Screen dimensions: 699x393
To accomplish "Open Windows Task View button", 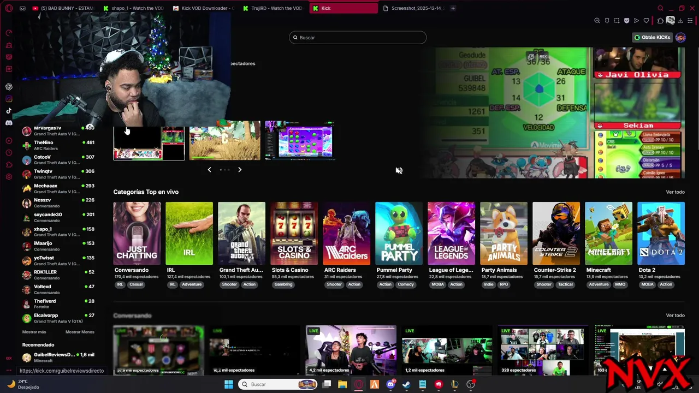I will (327, 384).
